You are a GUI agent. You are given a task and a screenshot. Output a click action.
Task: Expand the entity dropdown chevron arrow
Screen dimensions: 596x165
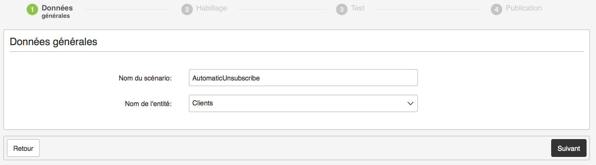[410, 103]
